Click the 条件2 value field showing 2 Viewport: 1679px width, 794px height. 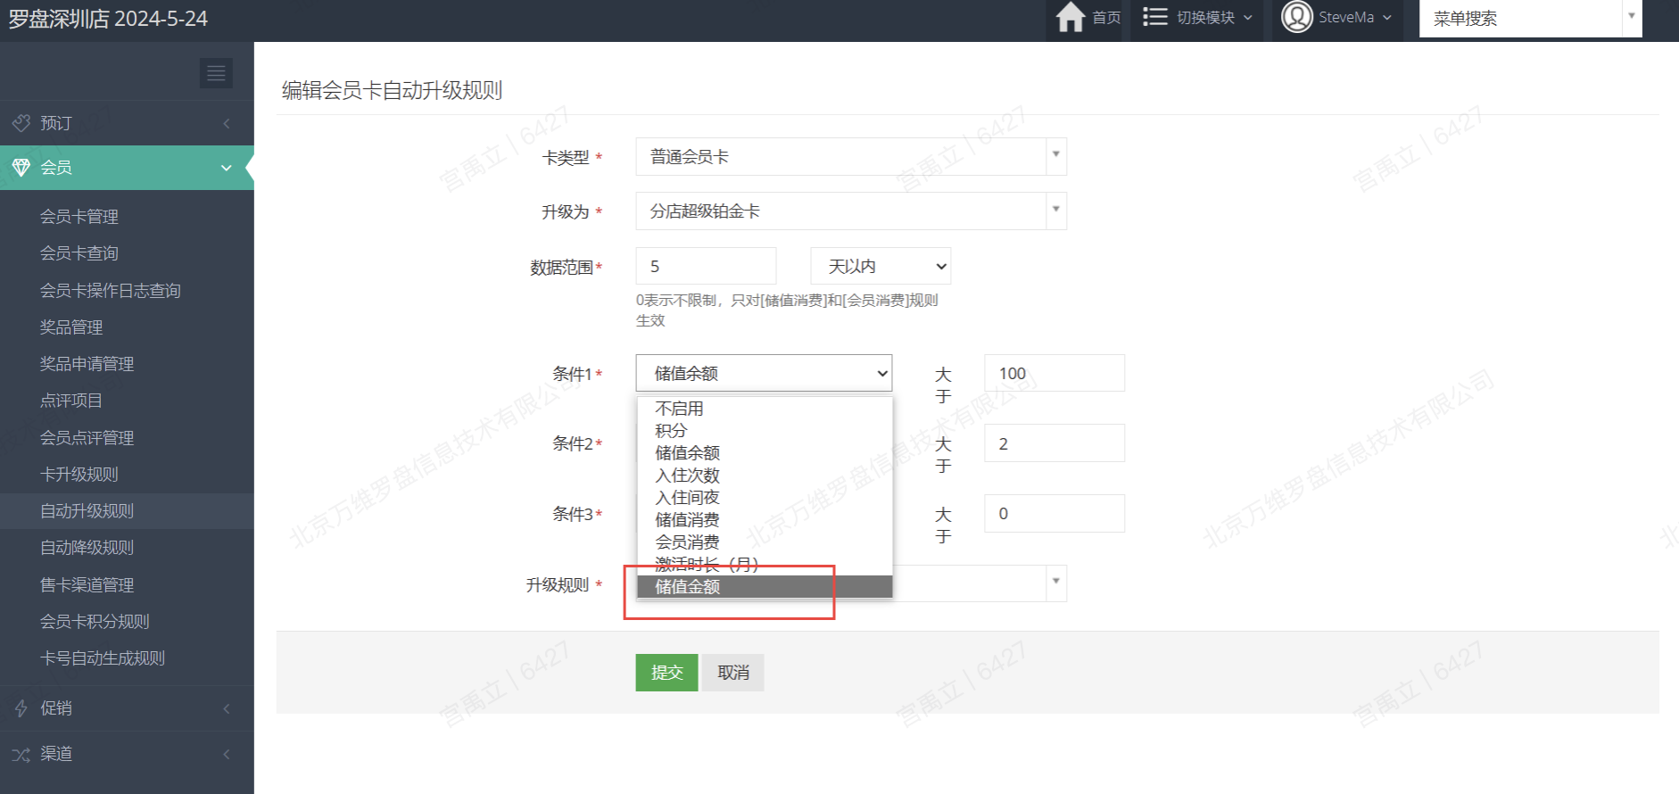1055,443
